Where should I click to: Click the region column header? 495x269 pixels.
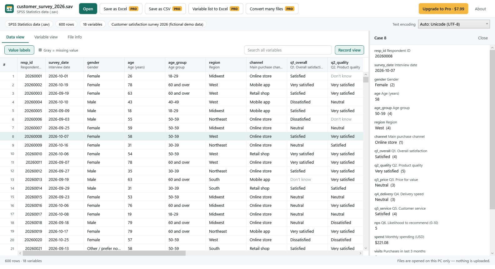[226, 65]
